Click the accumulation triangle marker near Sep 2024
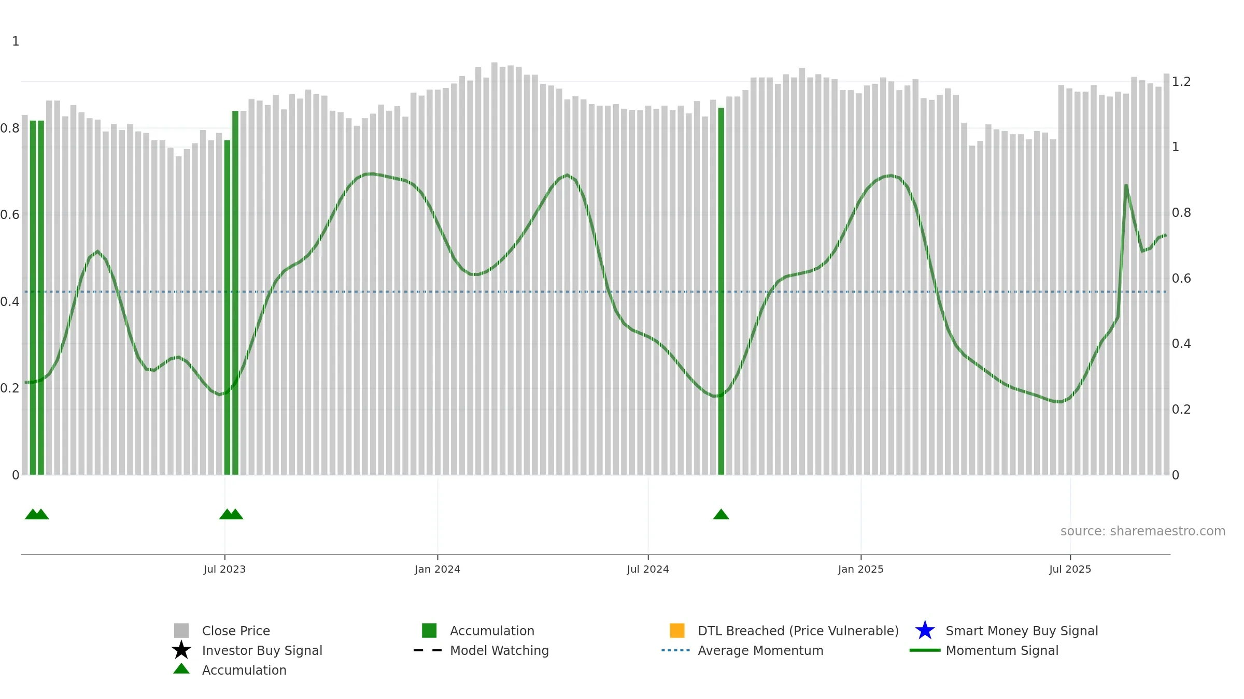The width and height of the screenshot is (1244, 699). point(721,514)
